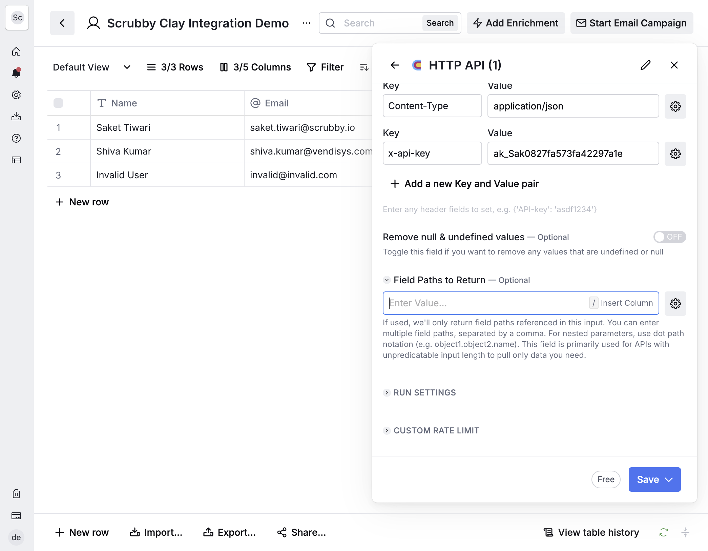Open gear settings for Field Paths input
Screen dimensions: 708x551
tap(675, 304)
